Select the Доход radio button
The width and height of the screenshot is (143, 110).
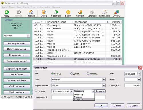pos(71,74)
